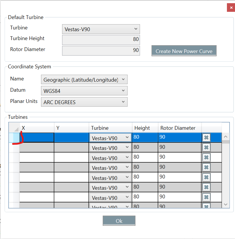The image size is (235, 239).
Task: Click the Rotor Diameter column header
Action: point(179,128)
